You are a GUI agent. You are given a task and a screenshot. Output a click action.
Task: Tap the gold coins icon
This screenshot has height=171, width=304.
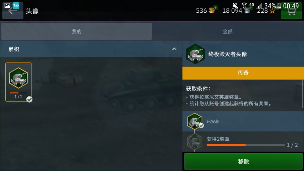[x=212, y=10]
